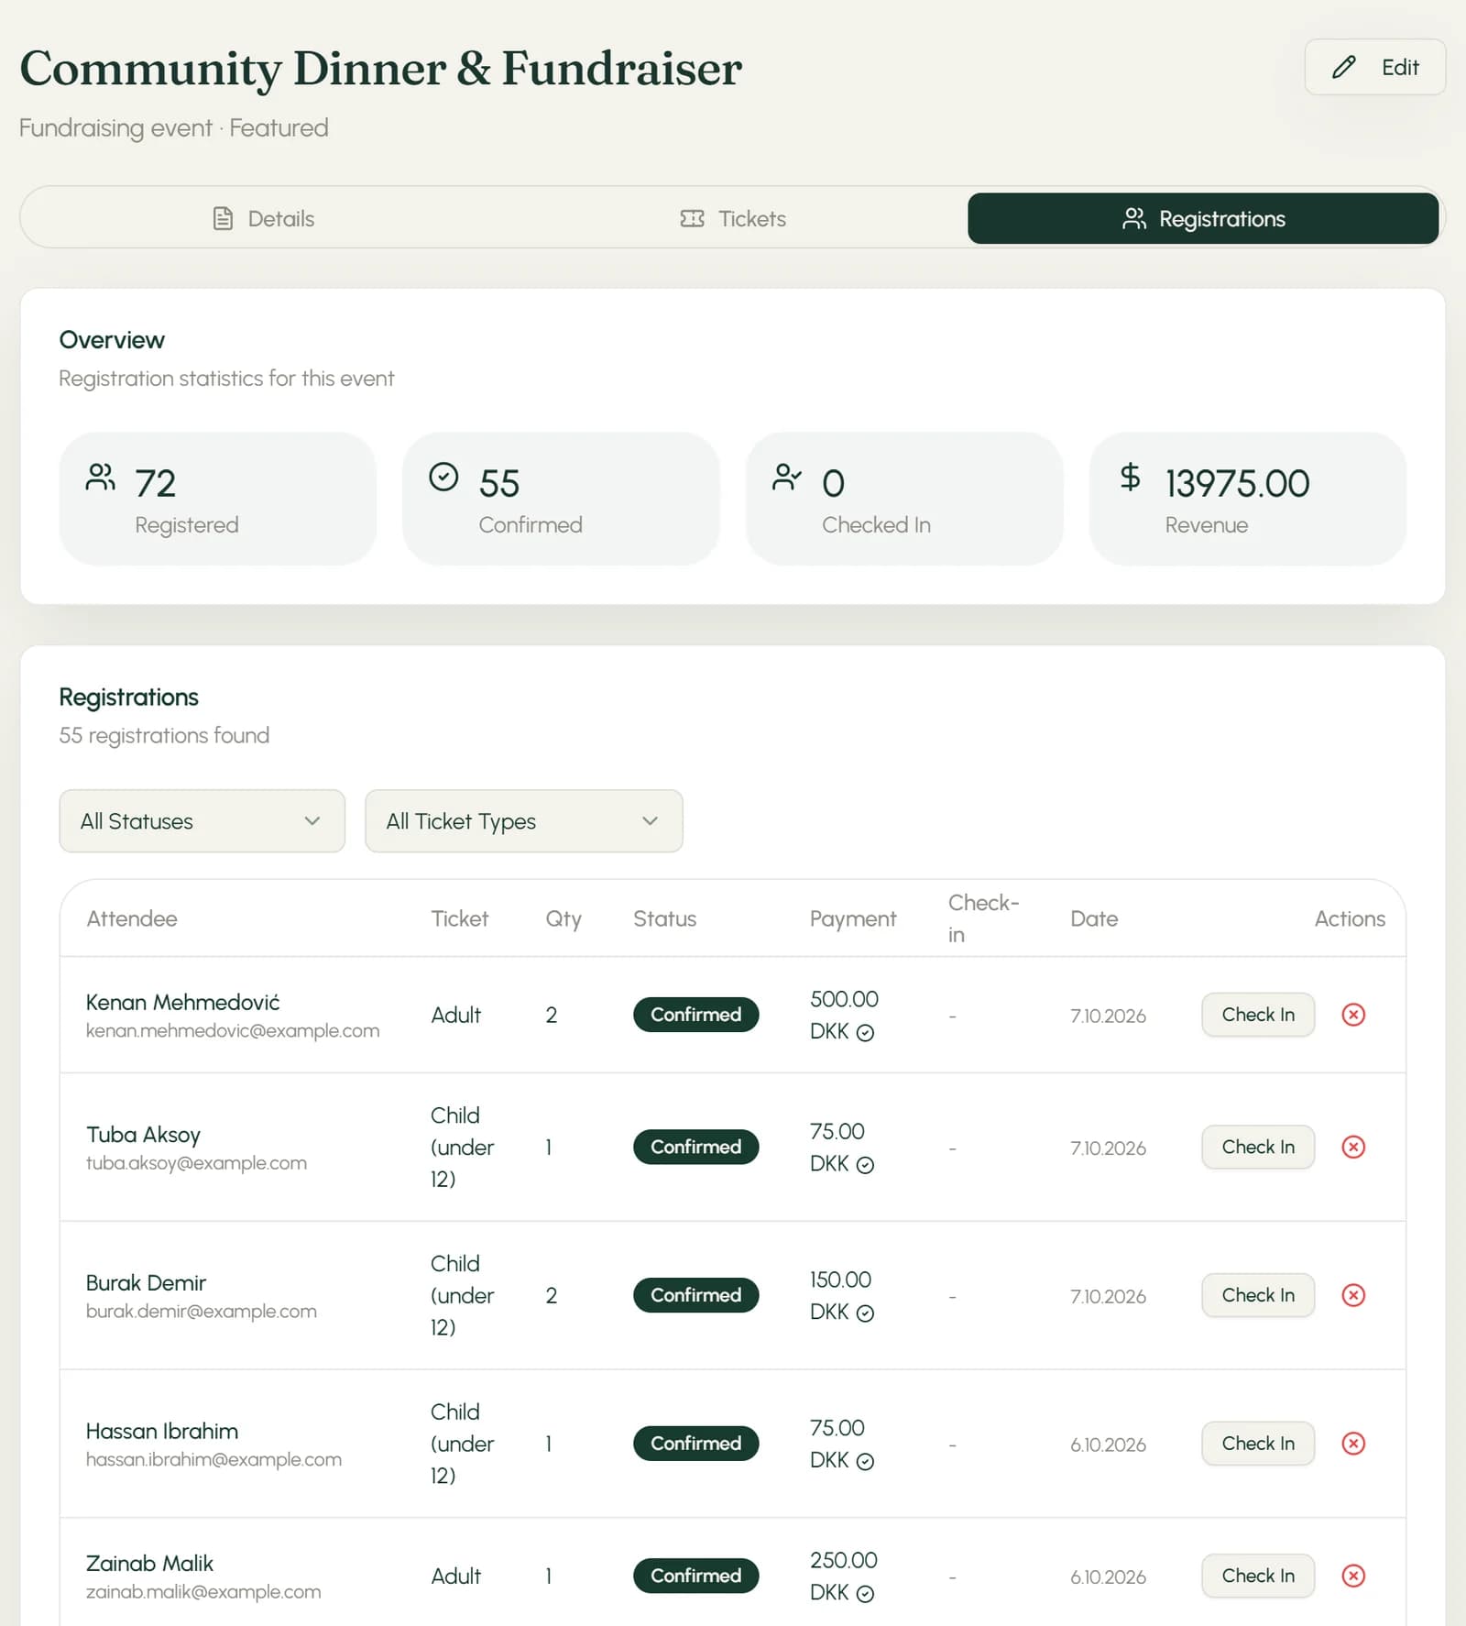This screenshot has width=1466, height=1626.
Task: Open the All Ticket Types filter dropdown
Action: click(523, 821)
